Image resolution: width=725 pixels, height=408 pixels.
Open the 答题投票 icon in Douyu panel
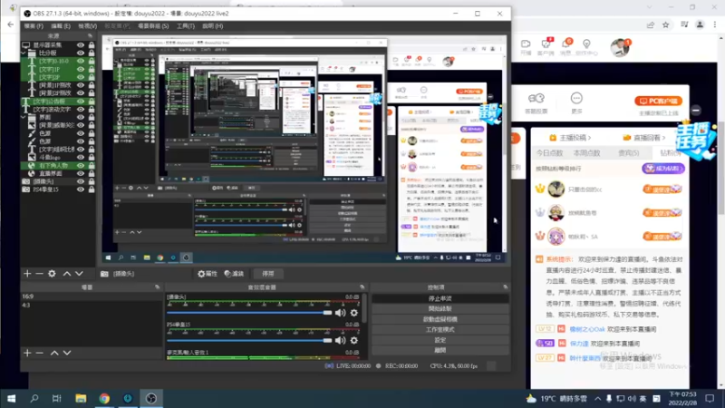(x=536, y=98)
